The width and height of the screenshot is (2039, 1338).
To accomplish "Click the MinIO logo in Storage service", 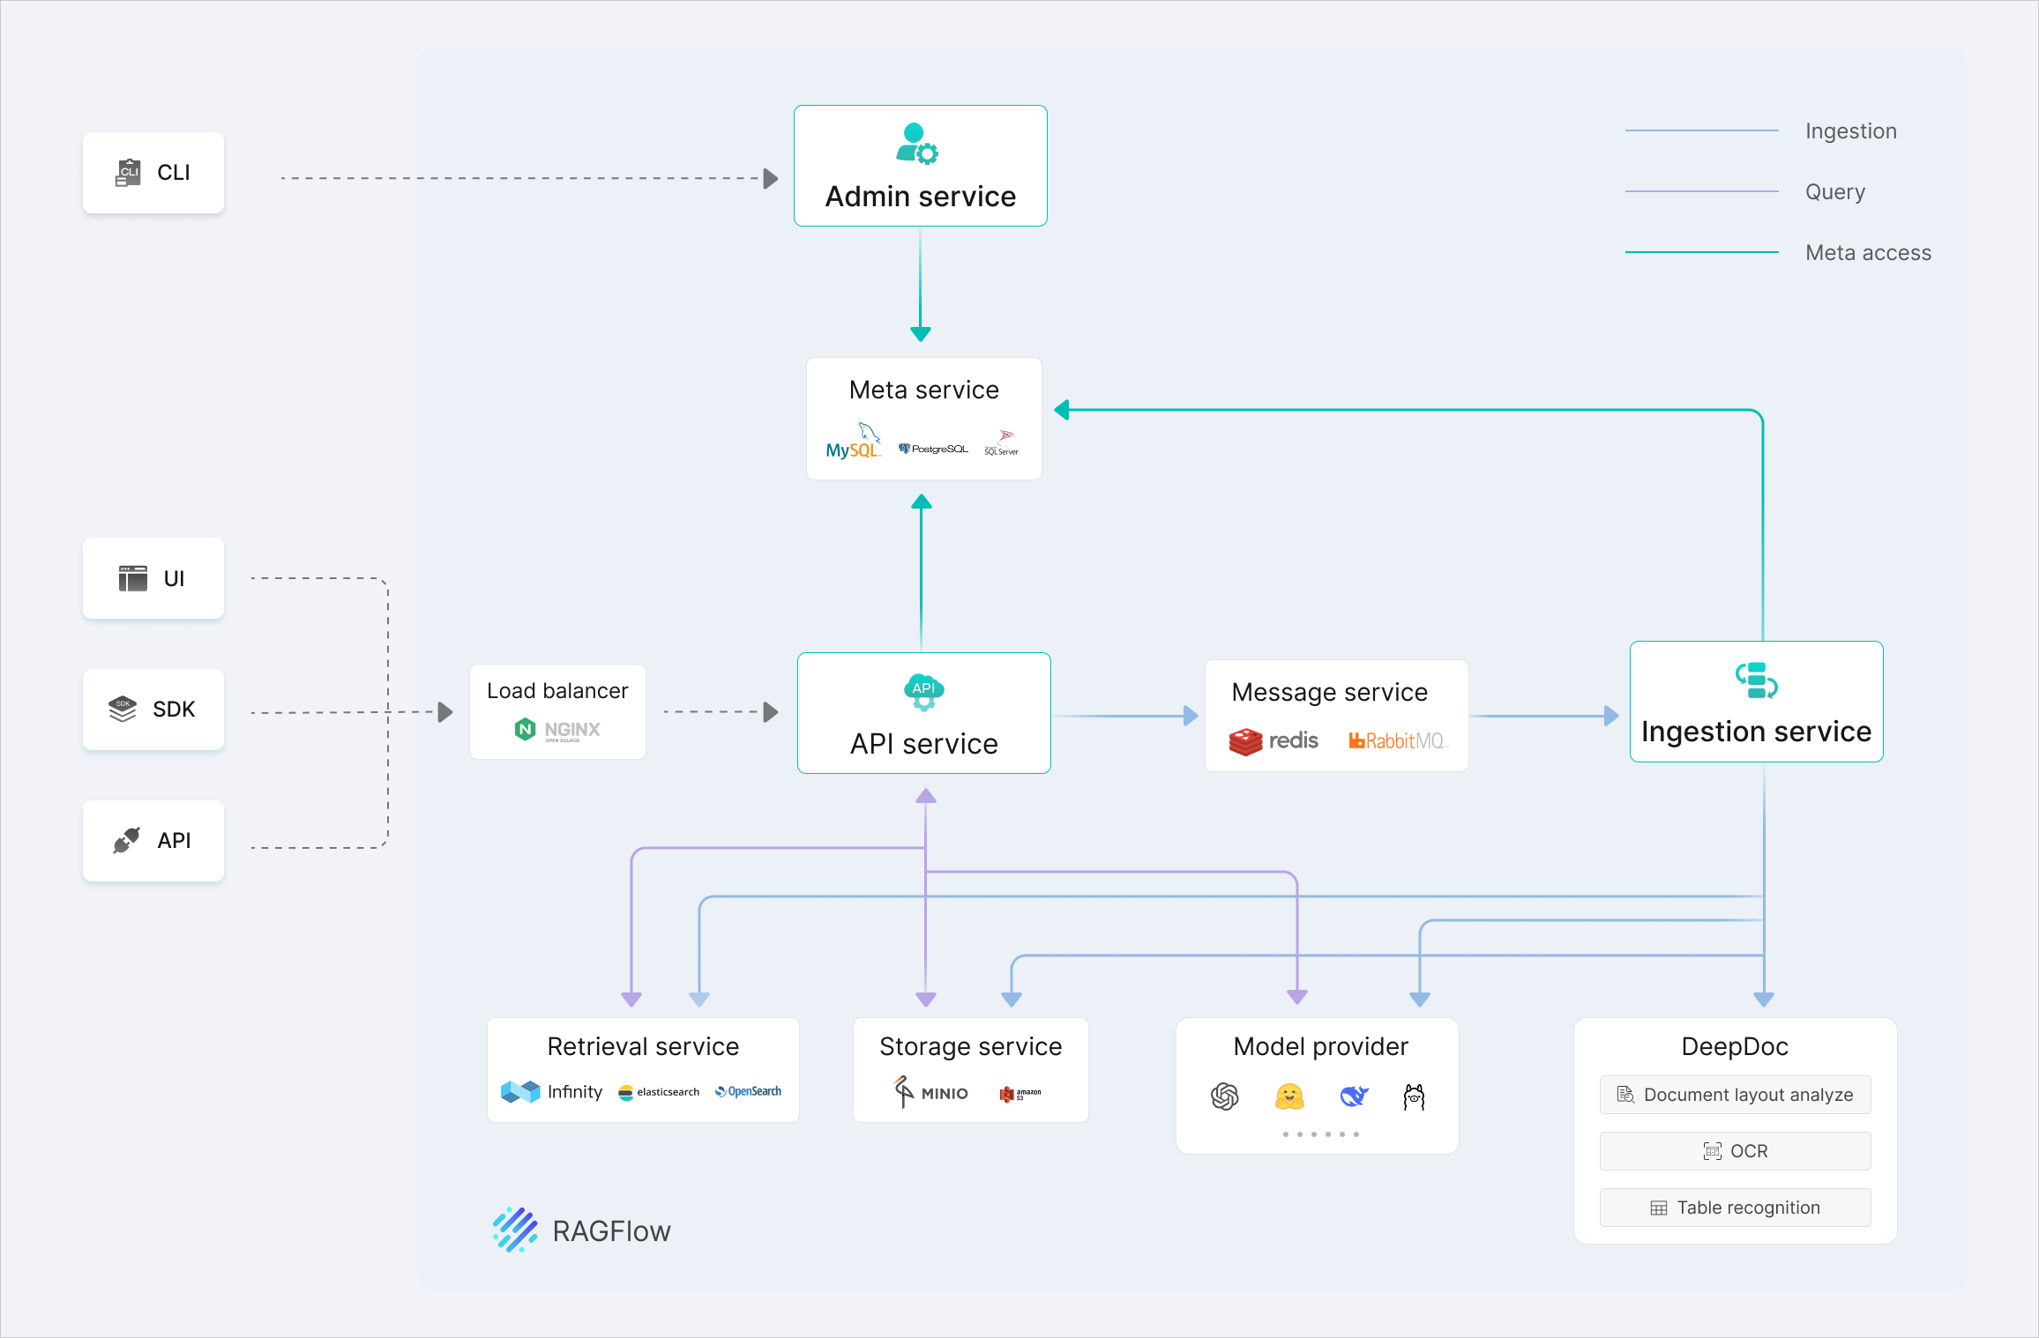I will tap(929, 1092).
